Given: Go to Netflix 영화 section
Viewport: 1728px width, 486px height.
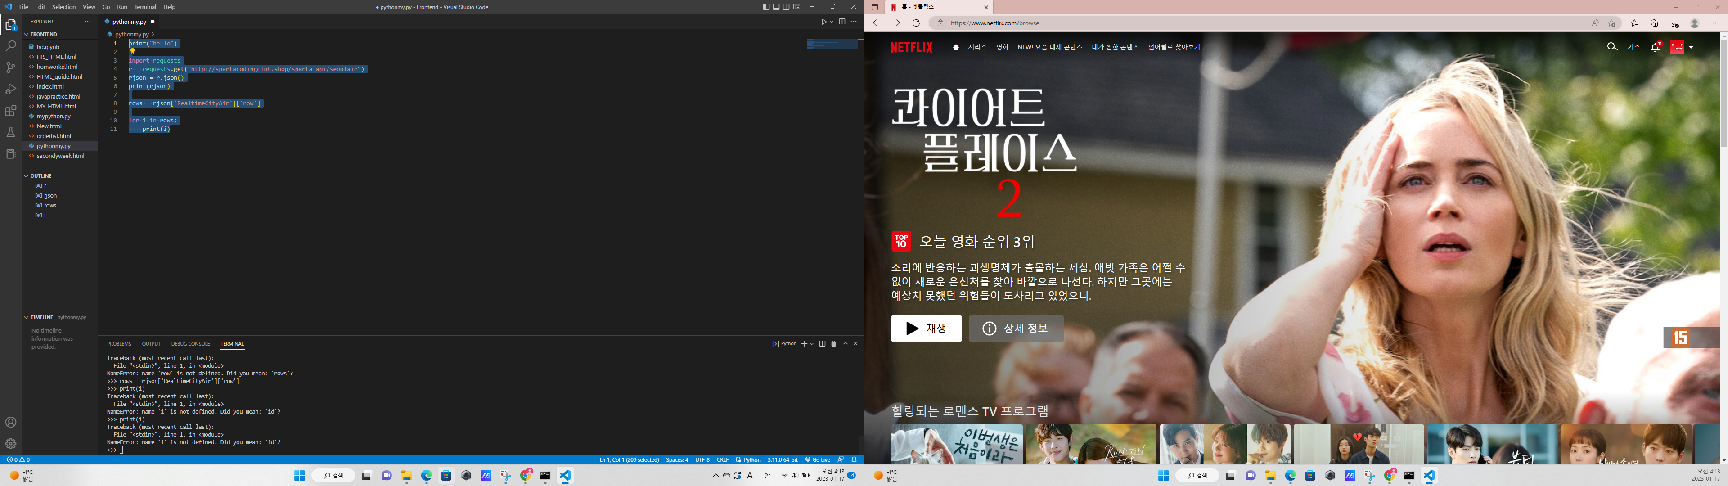Looking at the screenshot, I should [1002, 47].
